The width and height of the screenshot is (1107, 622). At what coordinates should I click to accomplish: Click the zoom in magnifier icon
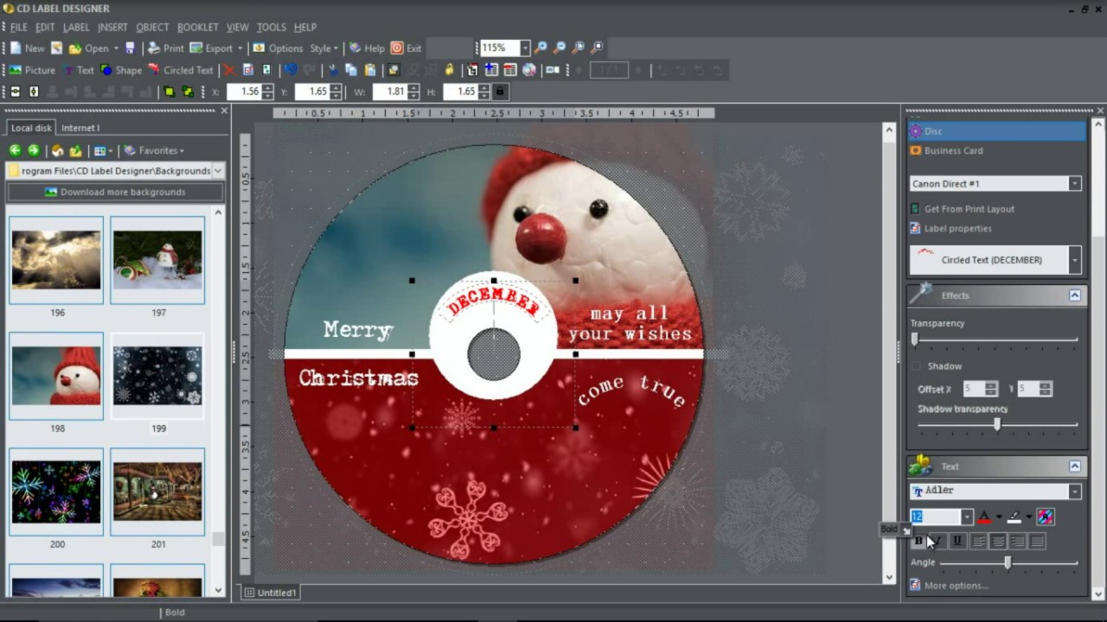[541, 48]
